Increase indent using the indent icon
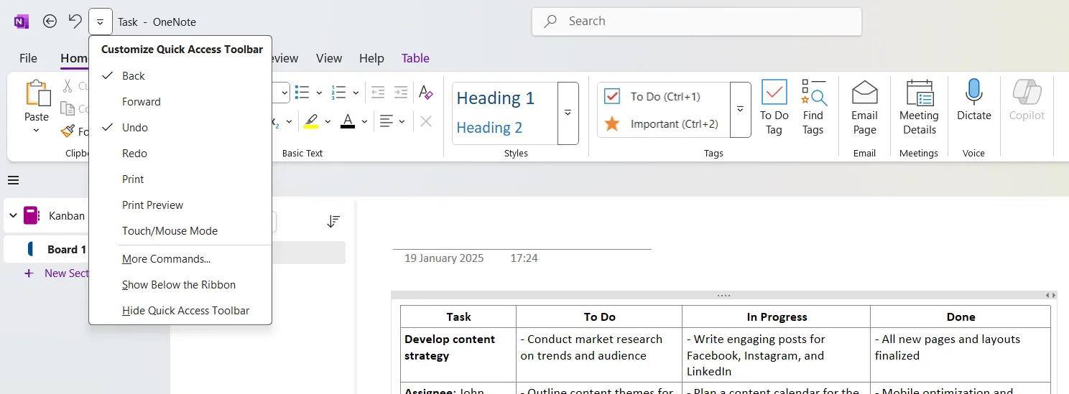1069x394 pixels. (401, 92)
